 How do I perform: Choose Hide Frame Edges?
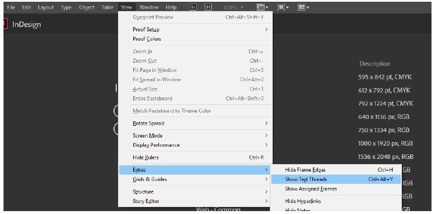pos(336,170)
